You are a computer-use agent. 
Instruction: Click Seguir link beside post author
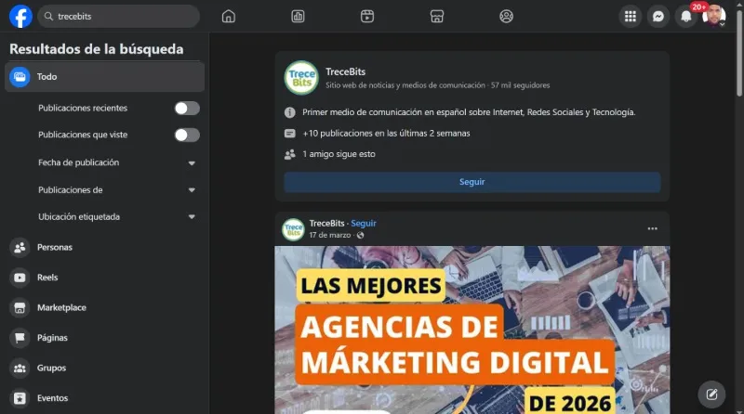tap(364, 223)
